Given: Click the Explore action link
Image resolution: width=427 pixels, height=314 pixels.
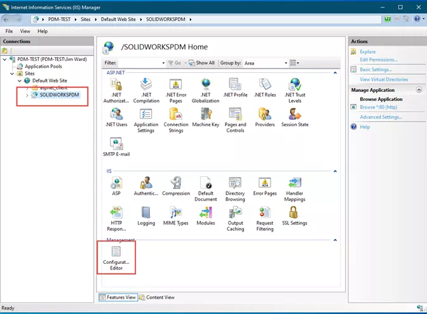Looking at the screenshot, I should tap(368, 51).
